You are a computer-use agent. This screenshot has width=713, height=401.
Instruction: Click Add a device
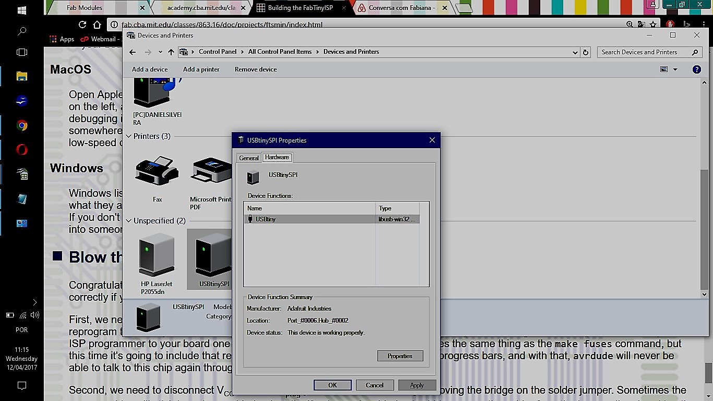point(150,69)
